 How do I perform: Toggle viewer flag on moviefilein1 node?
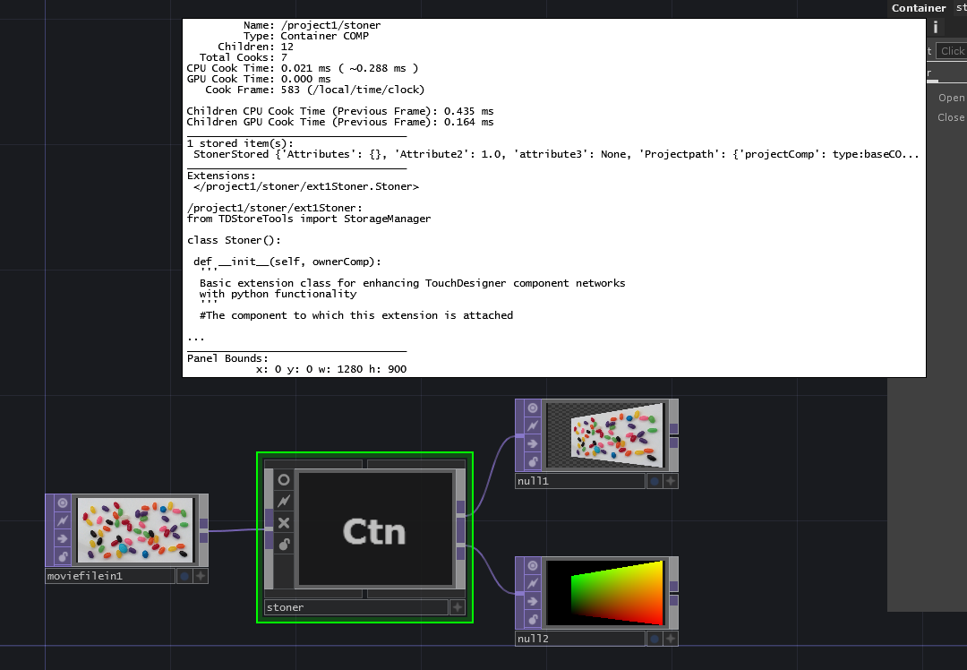point(63,503)
